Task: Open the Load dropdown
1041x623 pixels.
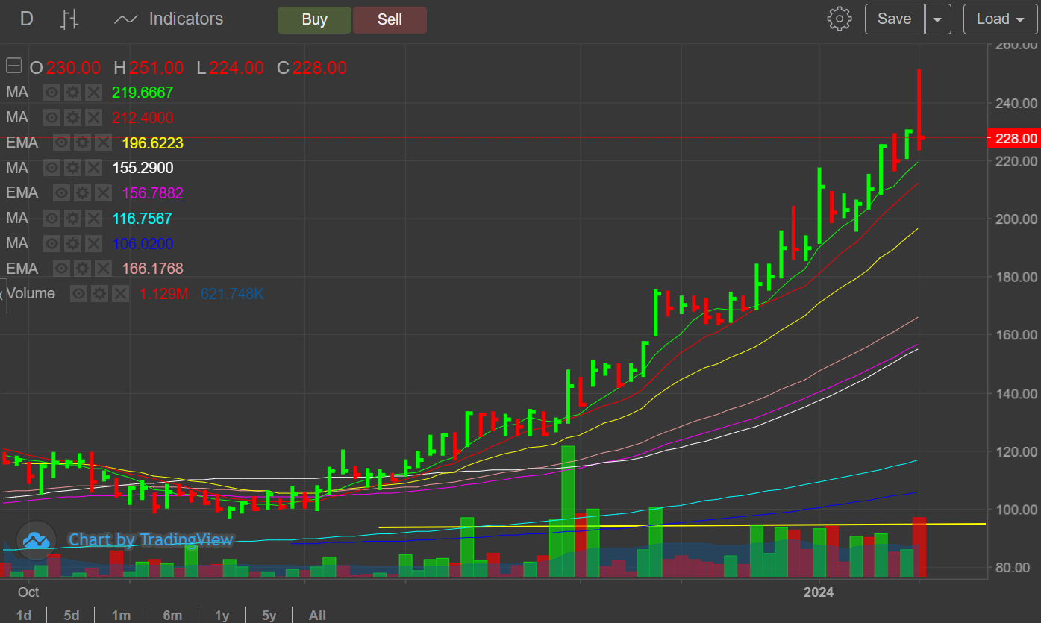Action: (1000, 19)
